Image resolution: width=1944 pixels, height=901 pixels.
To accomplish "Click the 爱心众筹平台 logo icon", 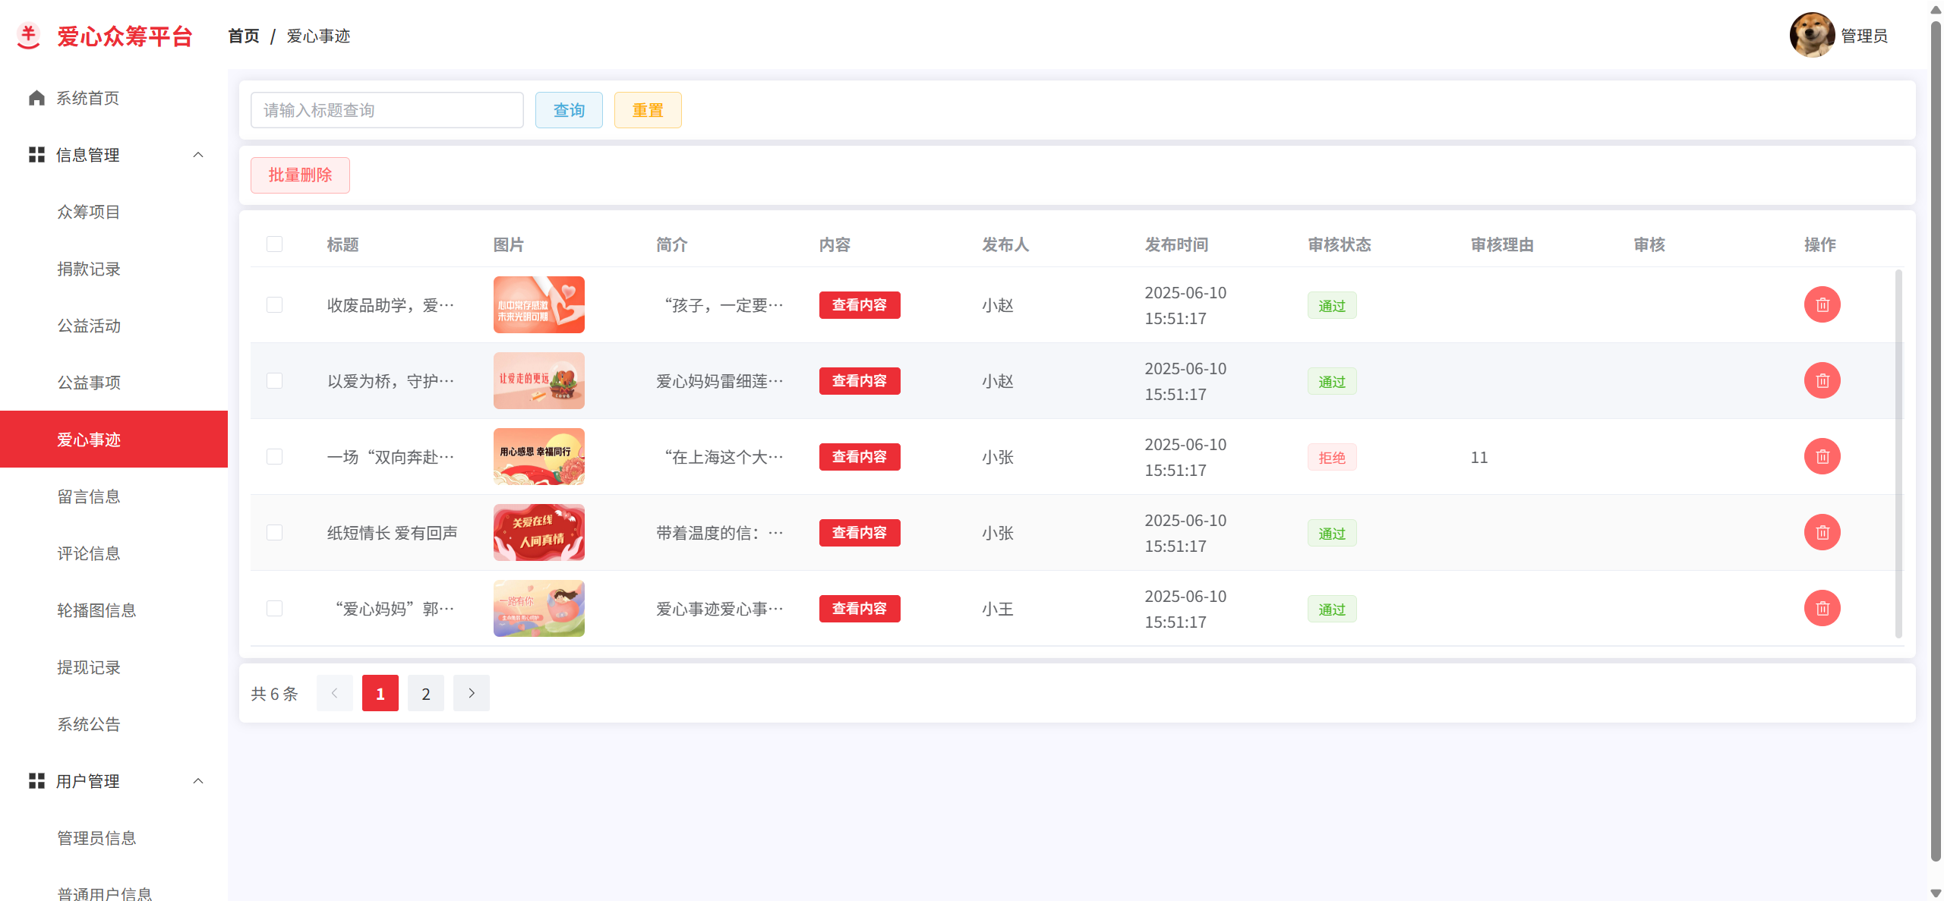I will pyautogui.click(x=29, y=36).
